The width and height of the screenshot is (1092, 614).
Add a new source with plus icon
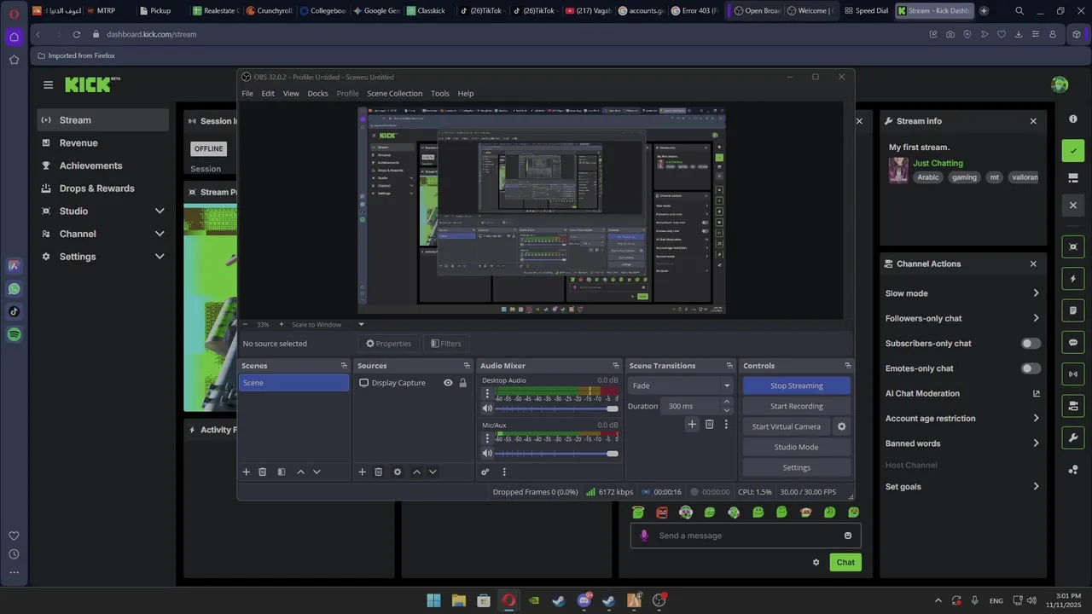click(362, 472)
